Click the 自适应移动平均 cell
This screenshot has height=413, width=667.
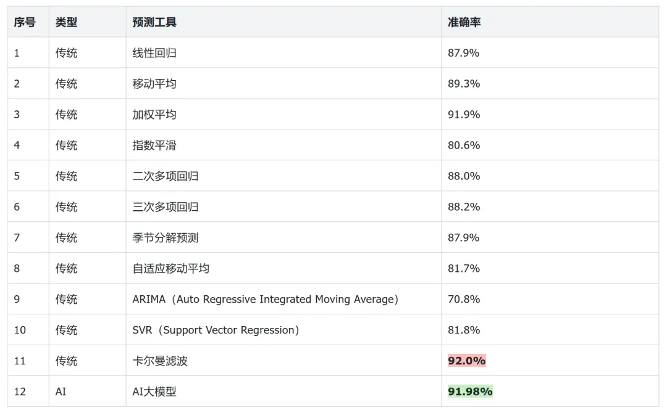coord(171,269)
